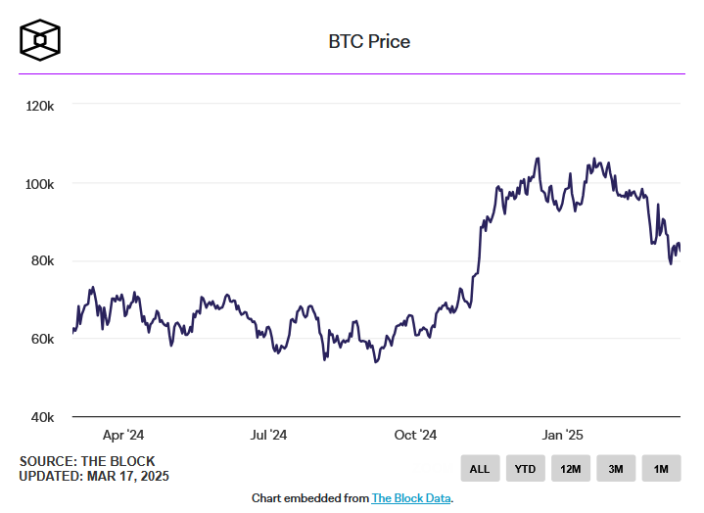Click the SOURCE: THE BLOCK text
Viewport: 704px width, 513px height.
click(87, 461)
